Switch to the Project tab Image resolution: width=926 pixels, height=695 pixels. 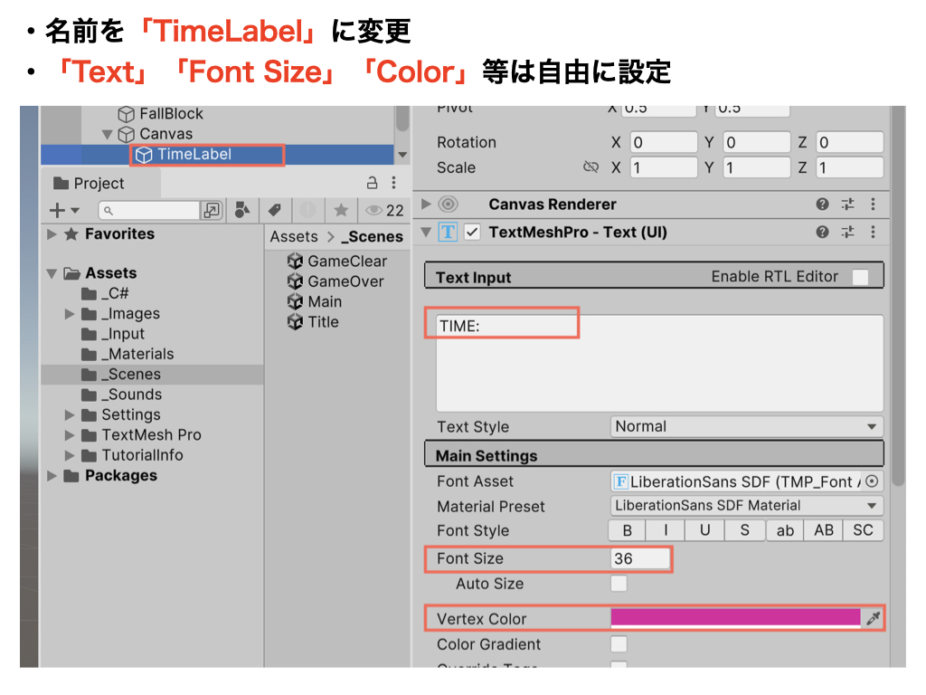click(99, 183)
